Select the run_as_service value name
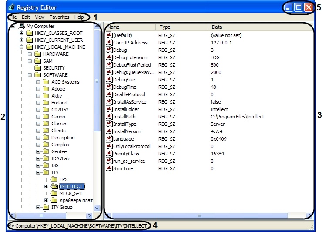This screenshot has height=232, width=322. [129, 161]
